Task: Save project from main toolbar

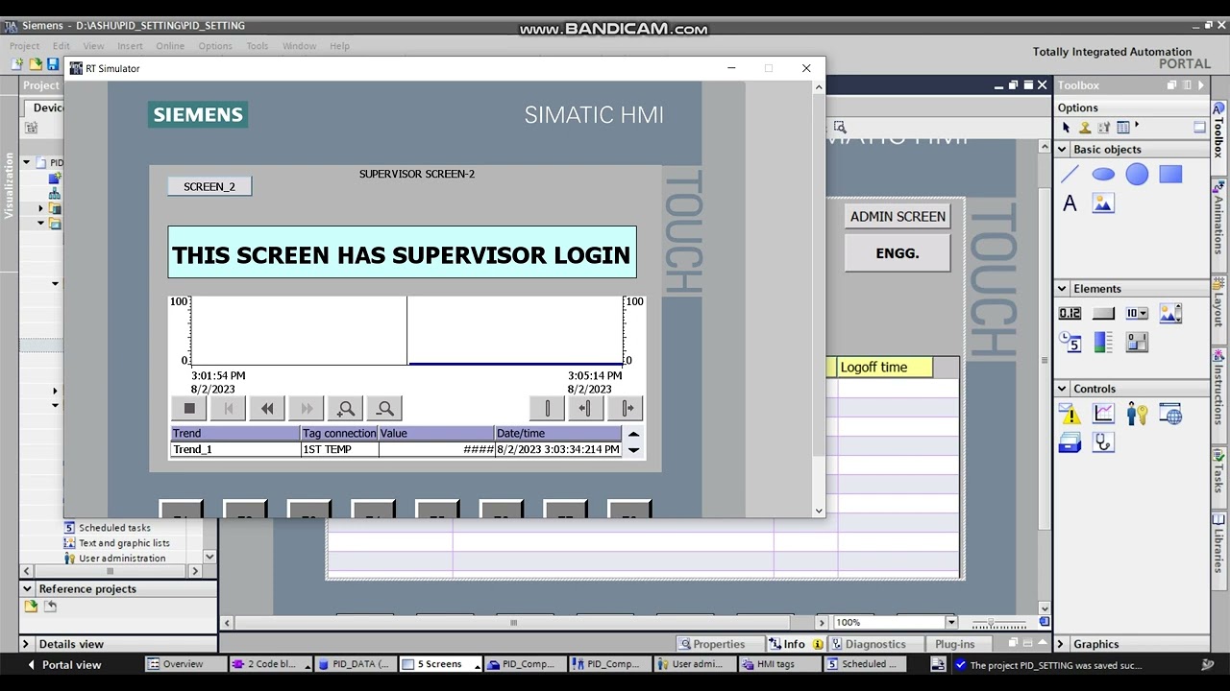Action: click(x=53, y=64)
